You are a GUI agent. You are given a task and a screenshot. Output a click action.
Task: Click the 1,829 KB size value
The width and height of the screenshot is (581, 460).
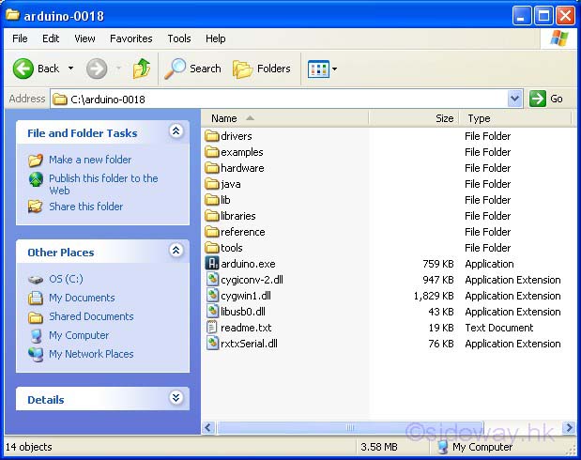tap(434, 296)
